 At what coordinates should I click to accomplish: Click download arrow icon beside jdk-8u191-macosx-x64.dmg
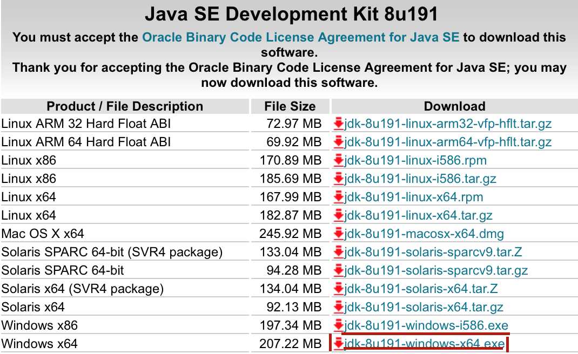click(338, 234)
